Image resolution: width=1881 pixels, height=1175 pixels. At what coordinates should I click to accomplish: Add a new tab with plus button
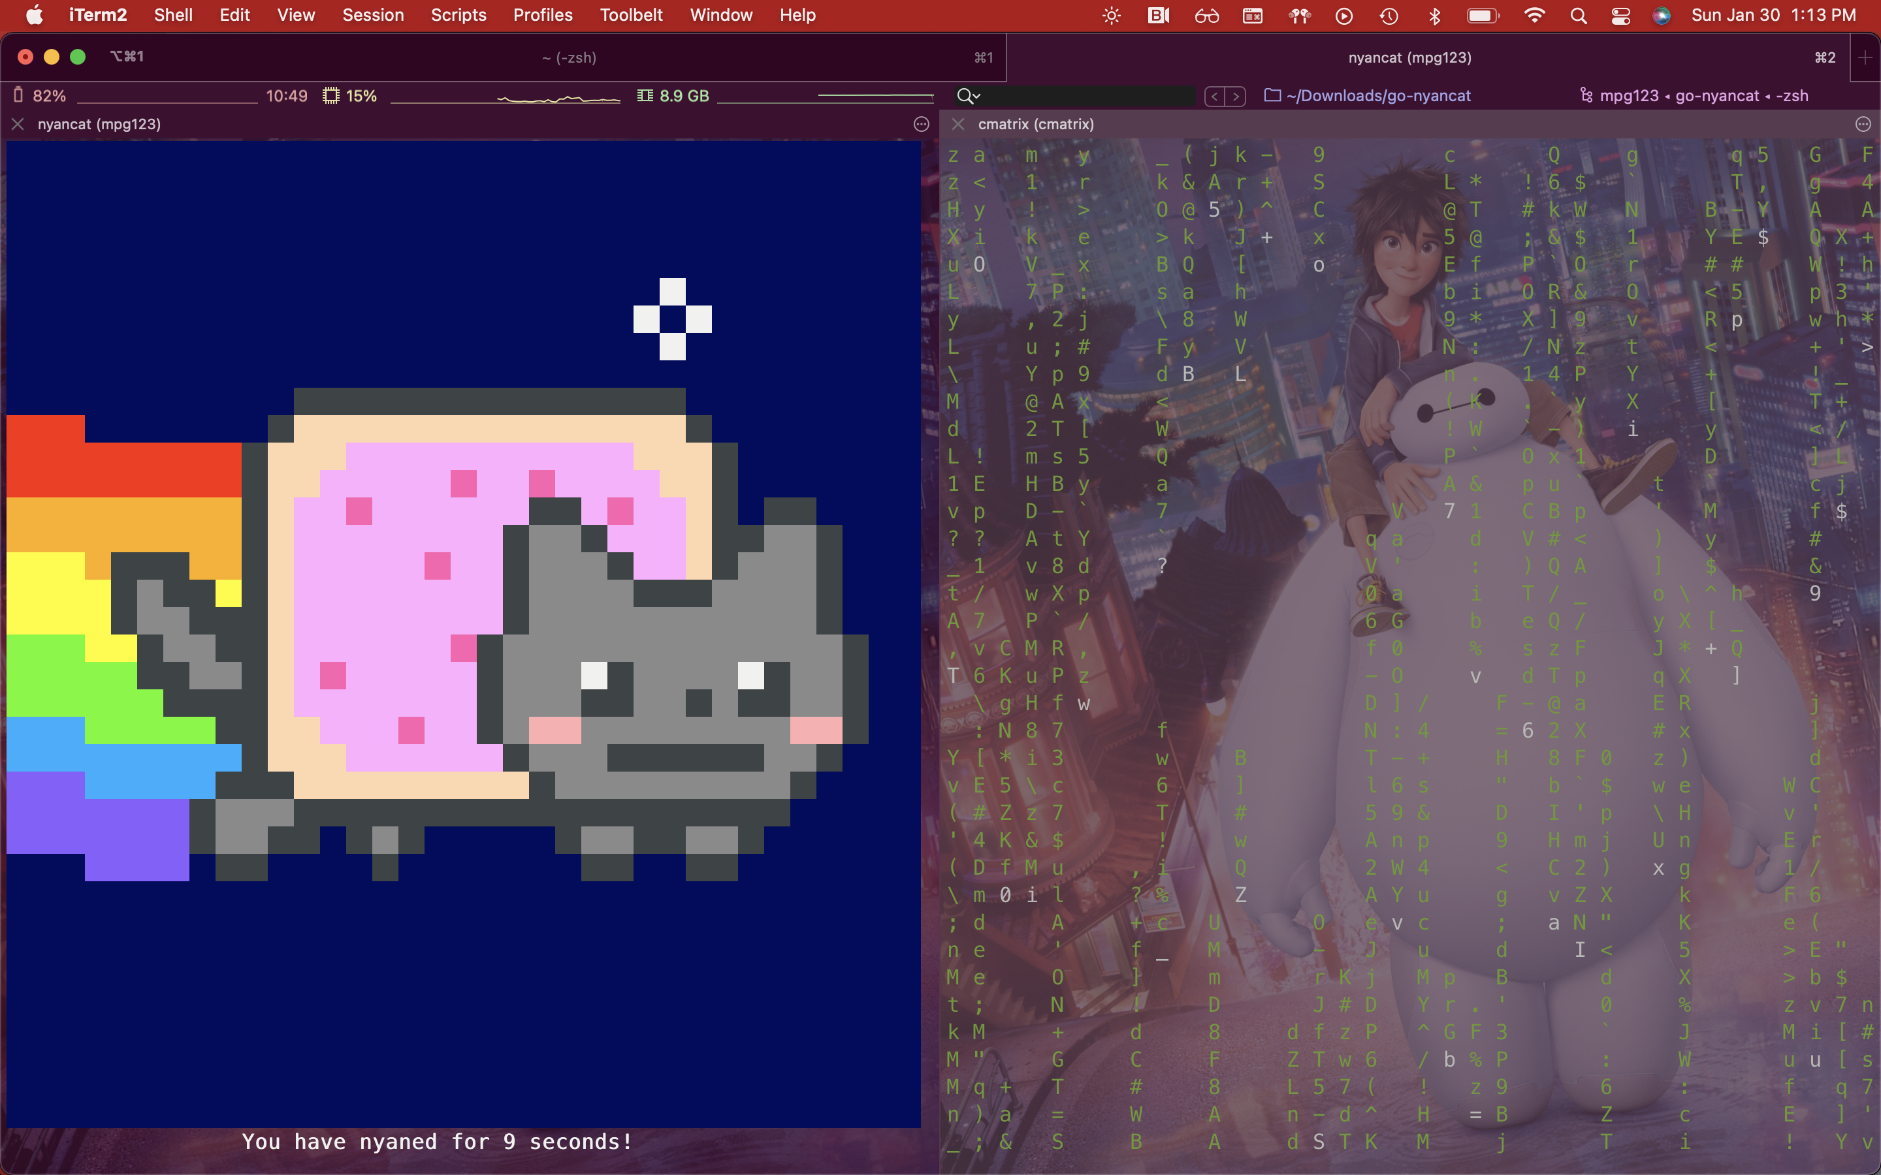(1865, 57)
